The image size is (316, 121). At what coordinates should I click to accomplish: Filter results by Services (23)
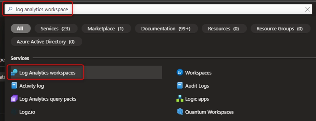[56, 28]
